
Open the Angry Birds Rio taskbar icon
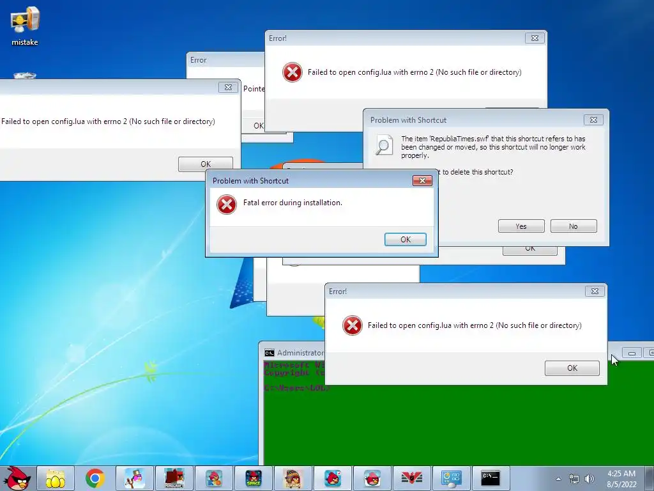click(x=213, y=478)
